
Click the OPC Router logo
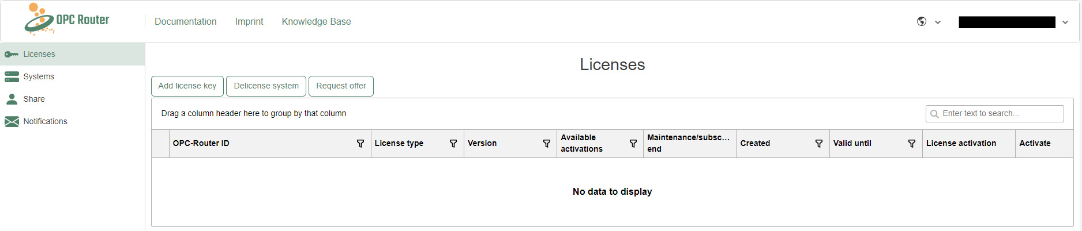coord(67,19)
